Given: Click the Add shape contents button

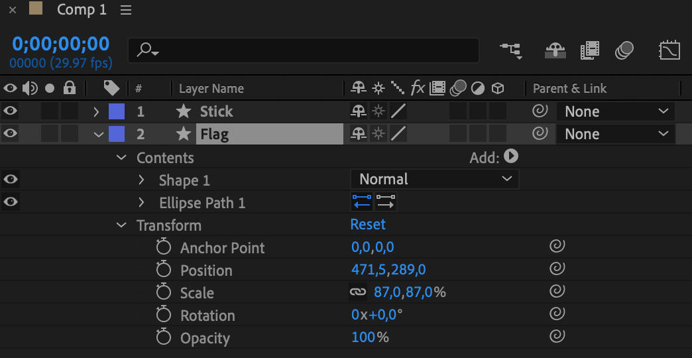Looking at the screenshot, I should (x=511, y=156).
